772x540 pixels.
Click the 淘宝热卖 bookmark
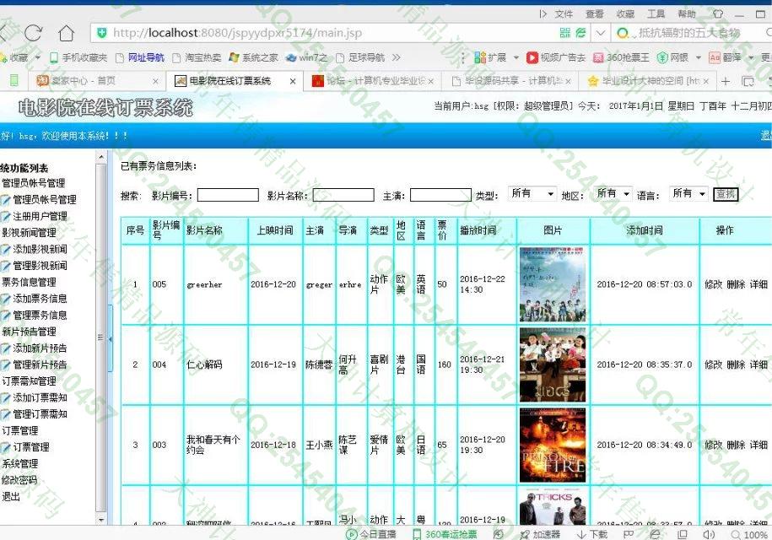point(197,57)
